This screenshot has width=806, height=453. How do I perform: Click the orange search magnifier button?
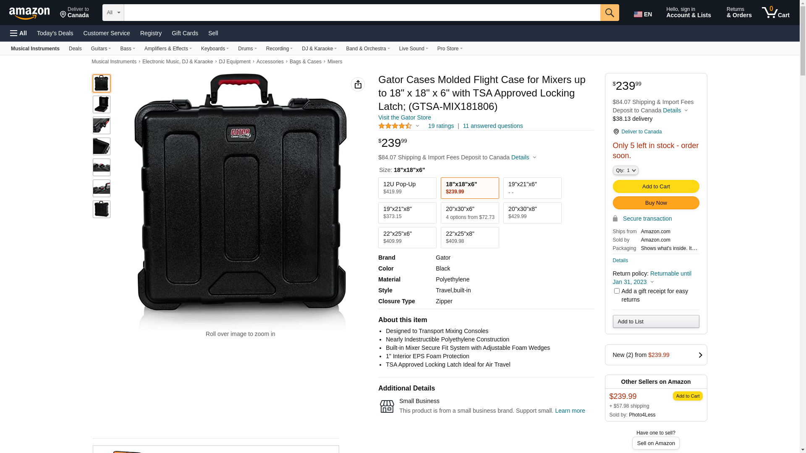(x=609, y=13)
